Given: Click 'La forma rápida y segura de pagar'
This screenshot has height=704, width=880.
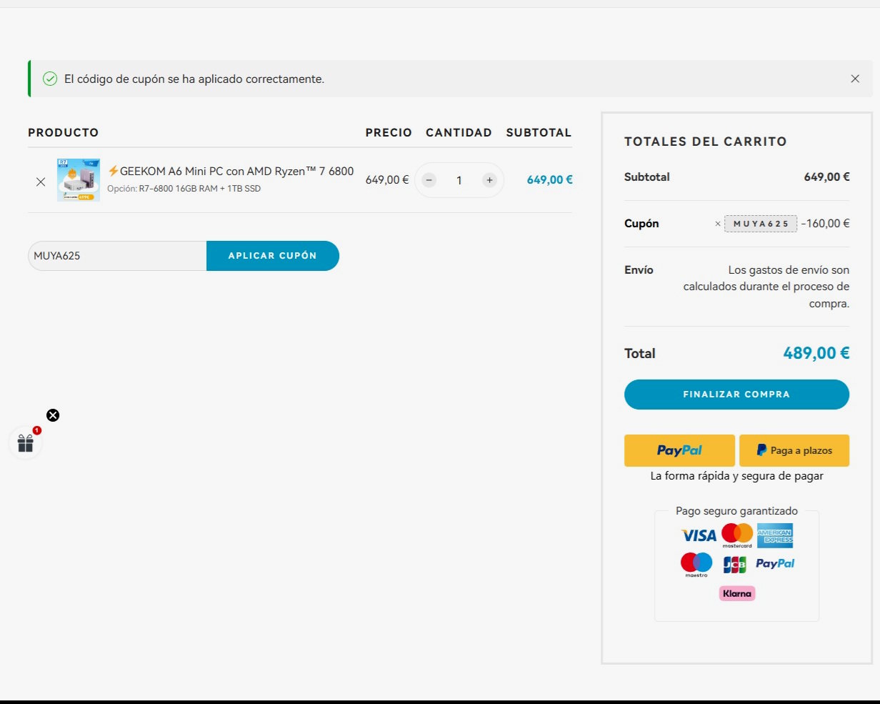Looking at the screenshot, I should tap(737, 476).
